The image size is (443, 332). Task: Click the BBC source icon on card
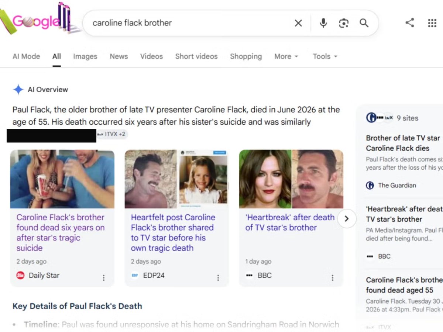pos(250,275)
